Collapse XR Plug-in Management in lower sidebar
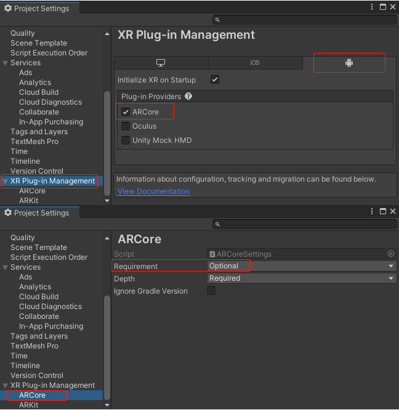The image size is (399, 410). [x=5, y=385]
